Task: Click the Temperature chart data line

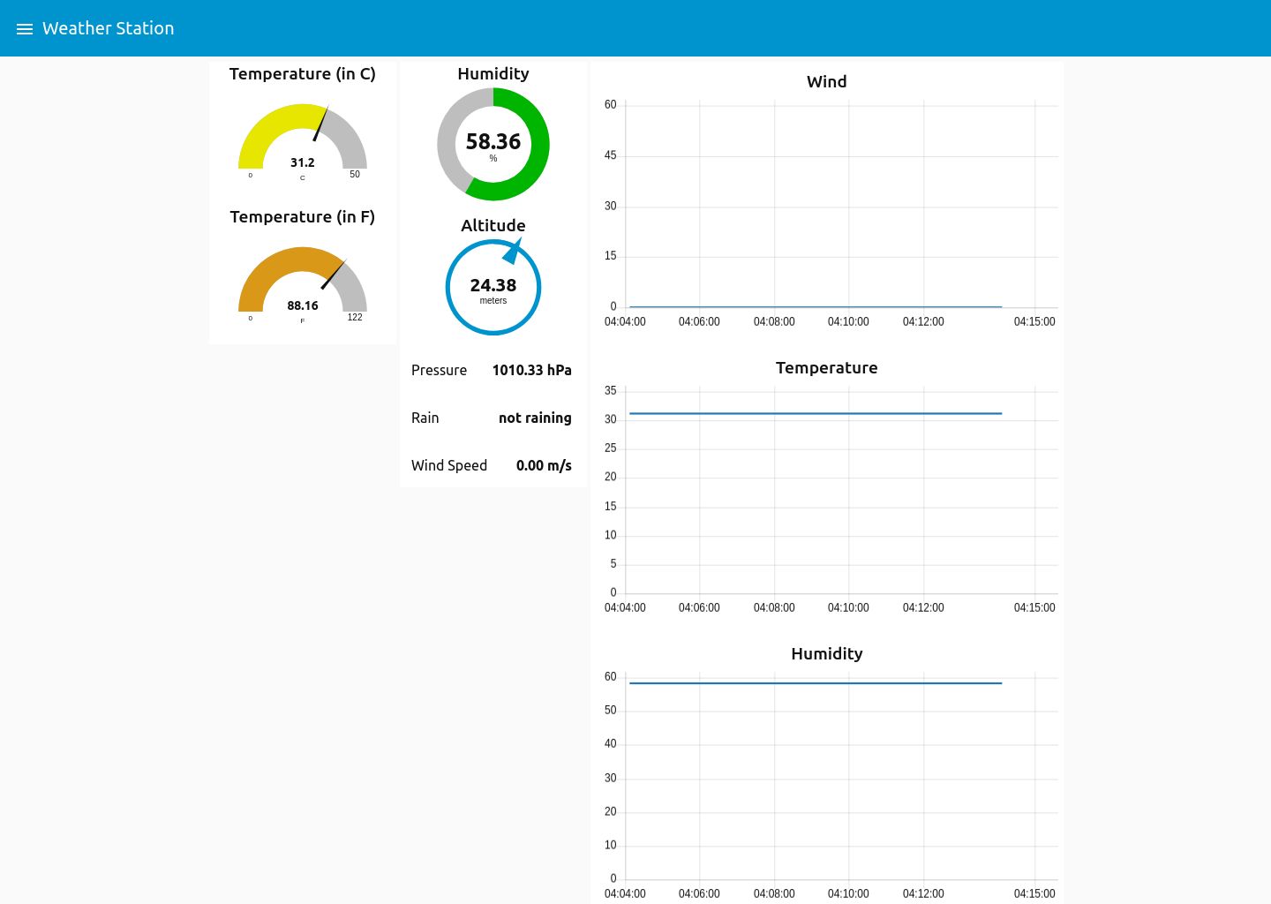Action: (x=816, y=413)
